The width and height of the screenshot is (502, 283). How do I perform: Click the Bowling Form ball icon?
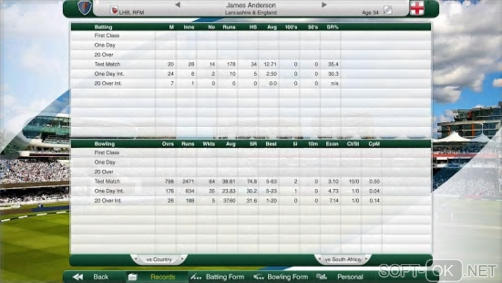coord(258,277)
